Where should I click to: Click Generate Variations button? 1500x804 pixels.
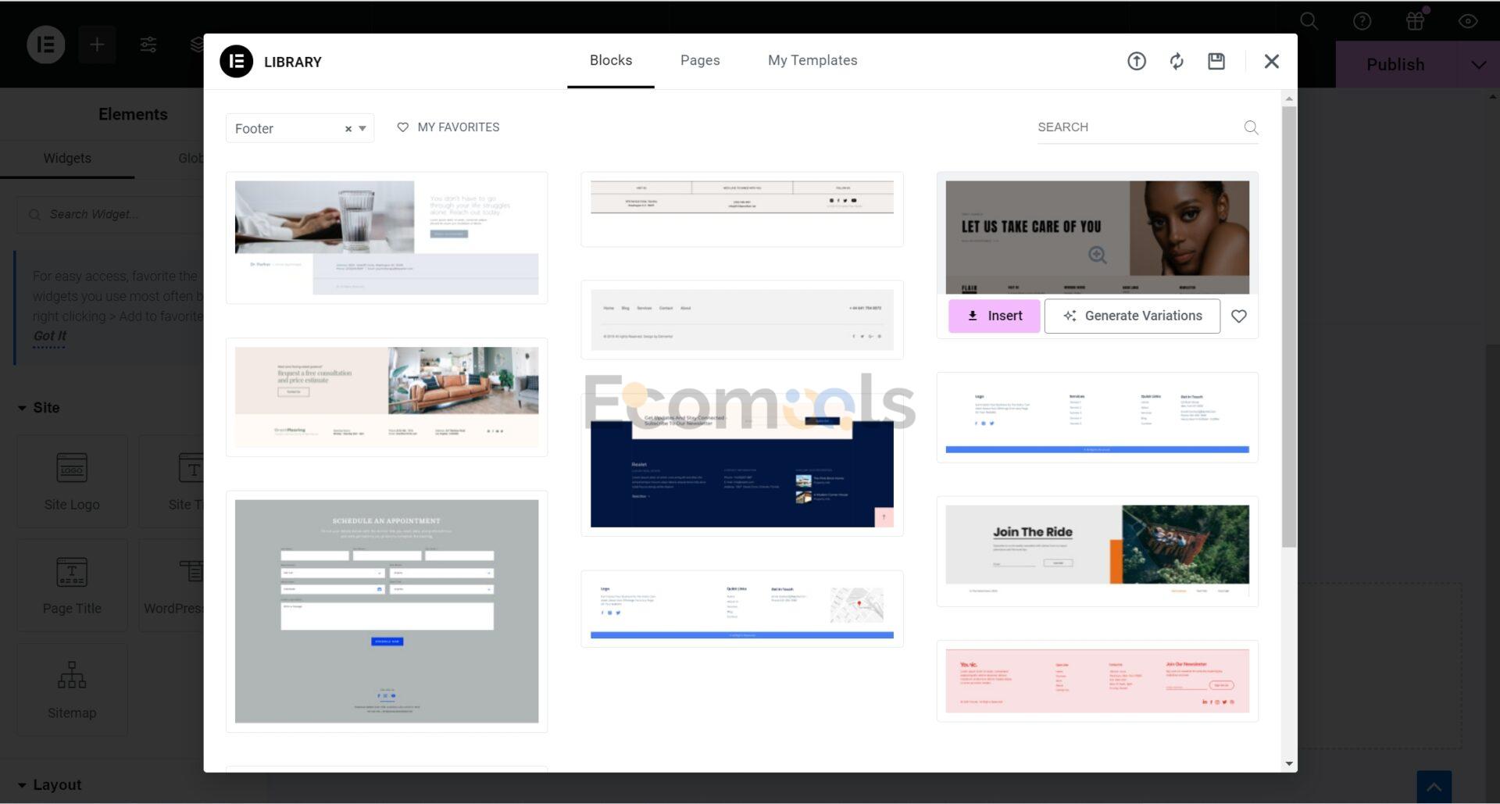click(1132, 316)
